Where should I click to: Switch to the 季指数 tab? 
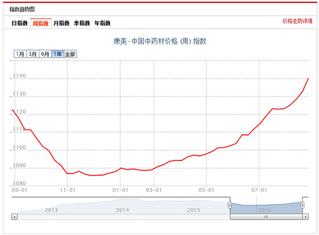point(82,23)
